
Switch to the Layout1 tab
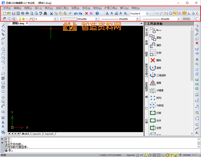coord(37,134)
